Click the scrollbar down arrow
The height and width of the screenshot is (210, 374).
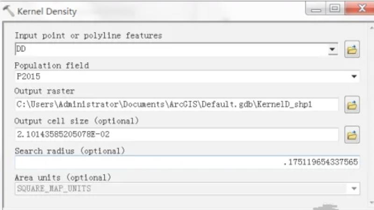click(372, 203)
